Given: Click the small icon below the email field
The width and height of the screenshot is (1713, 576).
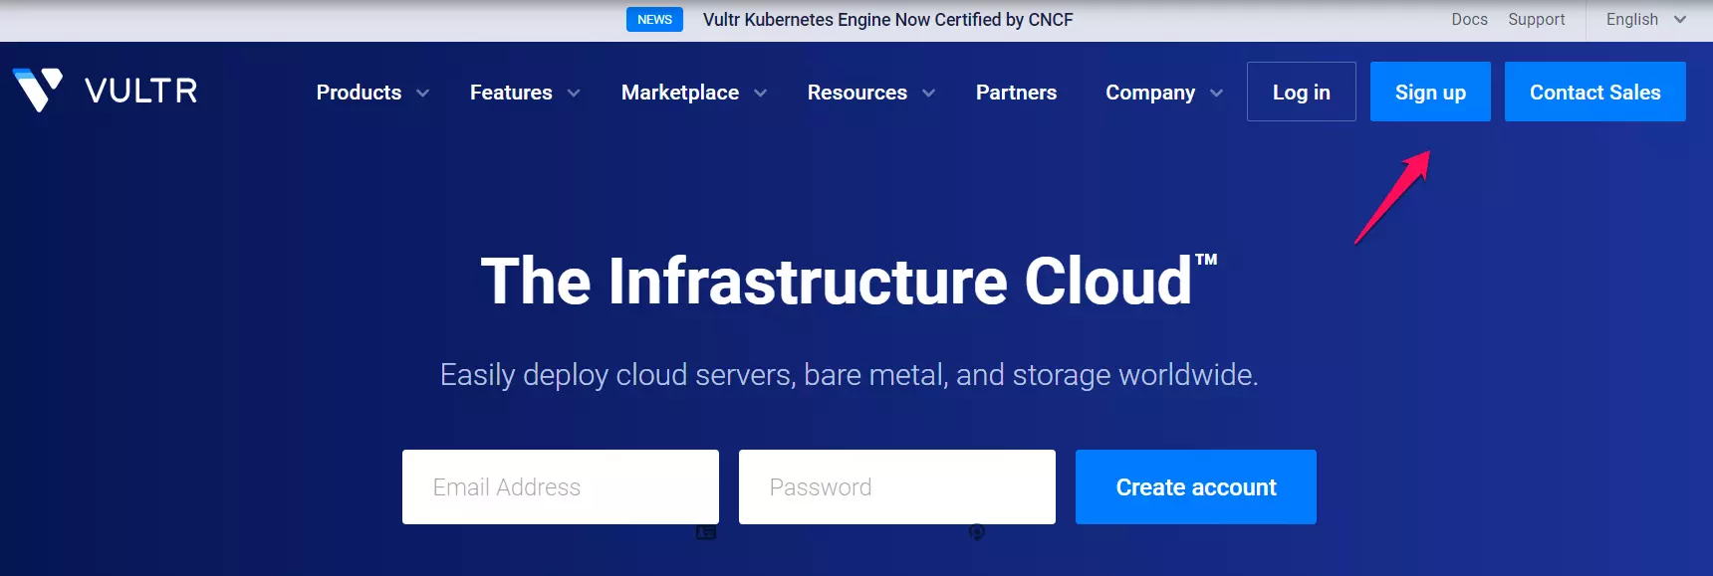Looking at the screenshot, I should tap(706, 532).
